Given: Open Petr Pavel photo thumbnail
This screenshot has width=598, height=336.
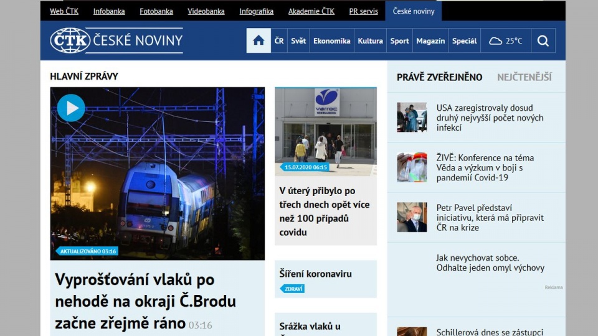Looking at the screenshot, I should (x=412, y=217).
